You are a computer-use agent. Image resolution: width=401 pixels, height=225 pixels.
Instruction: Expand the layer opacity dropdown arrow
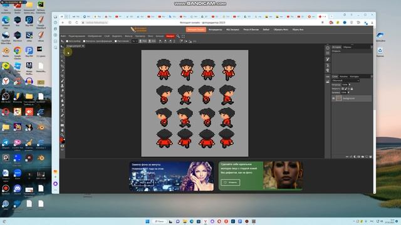pyautogui.click(x=350, y=85)
